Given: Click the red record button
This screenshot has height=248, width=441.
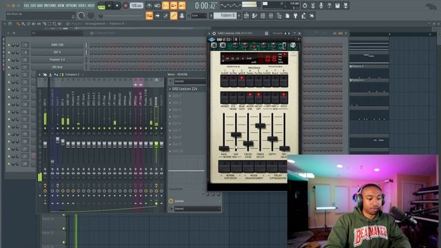Looking at the screenshot, I should (125, 6).
